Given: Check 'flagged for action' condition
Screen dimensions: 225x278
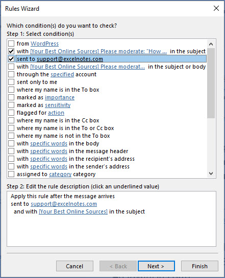Looking at the screenshot, I should [x=11, y=113].
